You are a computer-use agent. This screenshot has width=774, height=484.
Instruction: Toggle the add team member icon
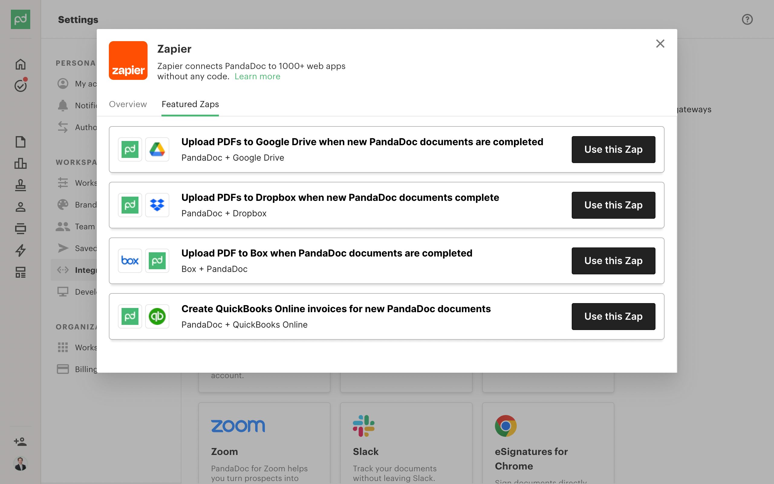click(21, 442)
